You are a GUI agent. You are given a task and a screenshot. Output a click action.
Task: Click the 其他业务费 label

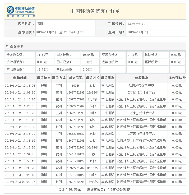click(64, 69)
